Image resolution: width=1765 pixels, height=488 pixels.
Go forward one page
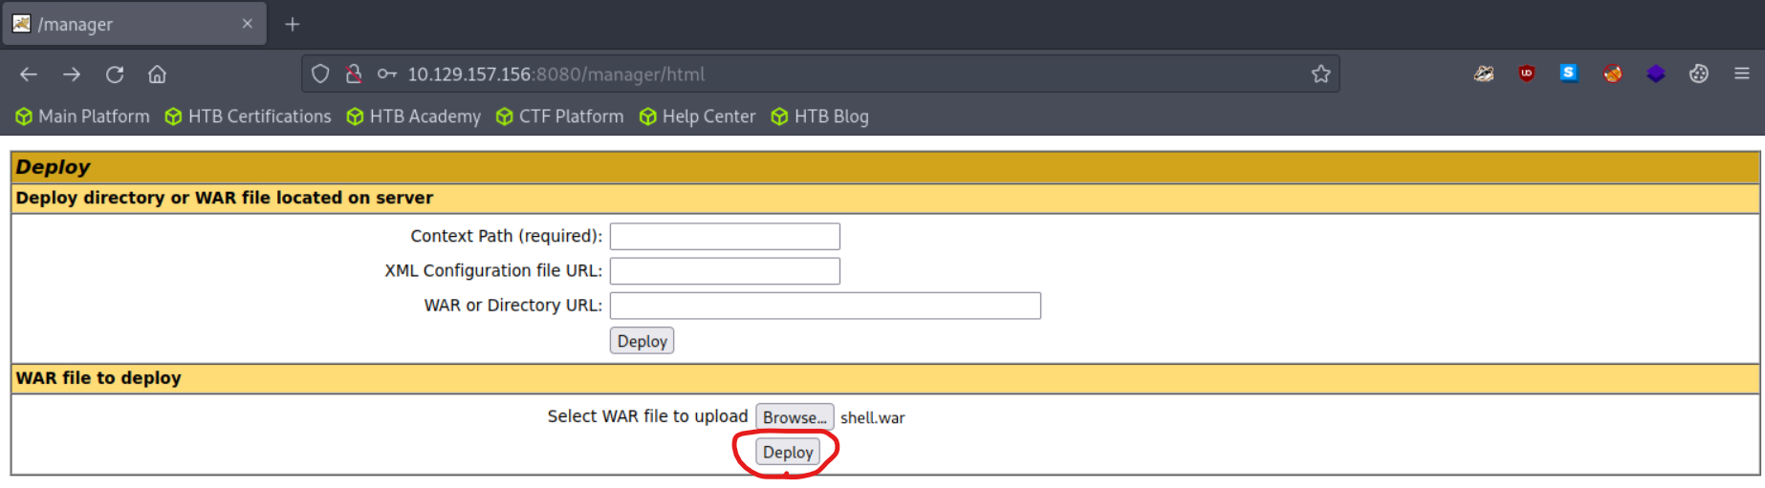coord(72,74)
